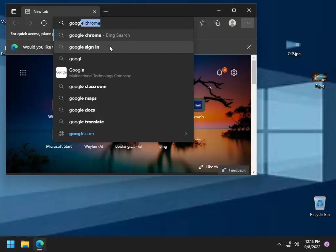
Task: Open Edge tab actions menu icon
Action: [14, 11]
